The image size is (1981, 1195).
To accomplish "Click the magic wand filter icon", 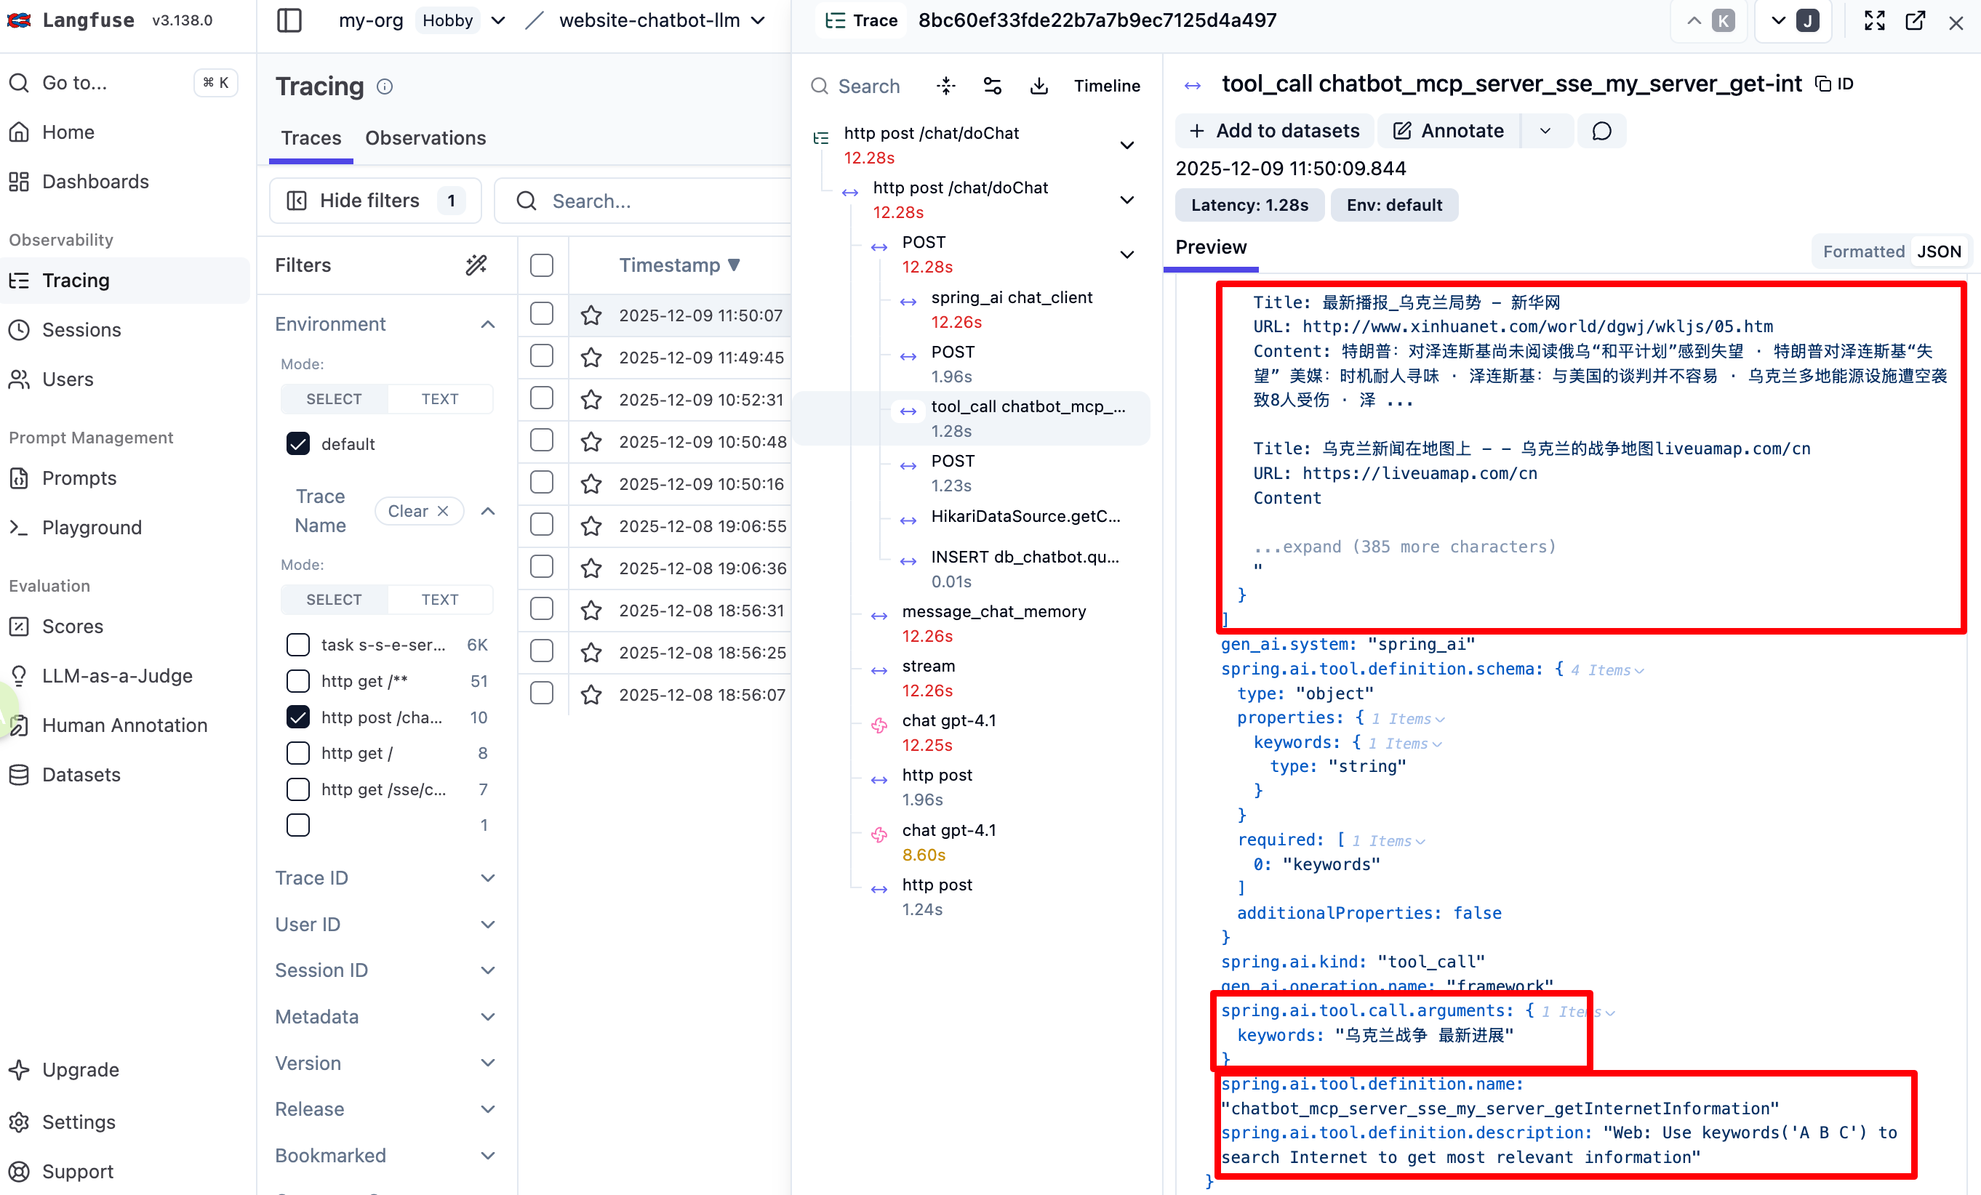I will (476, 265).
